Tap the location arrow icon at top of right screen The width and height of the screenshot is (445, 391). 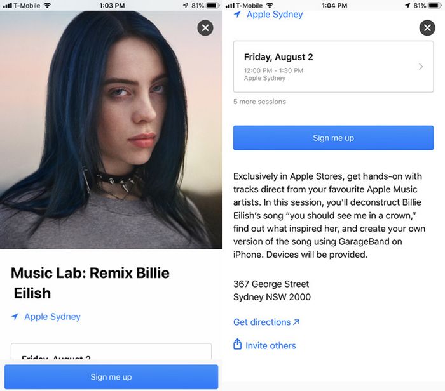(x=237, y=14)
